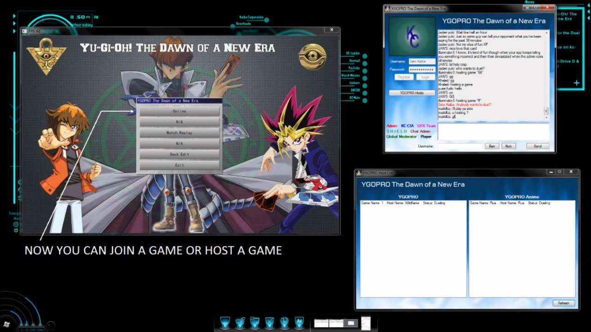Focus the Password login field

tap(422, 70)
